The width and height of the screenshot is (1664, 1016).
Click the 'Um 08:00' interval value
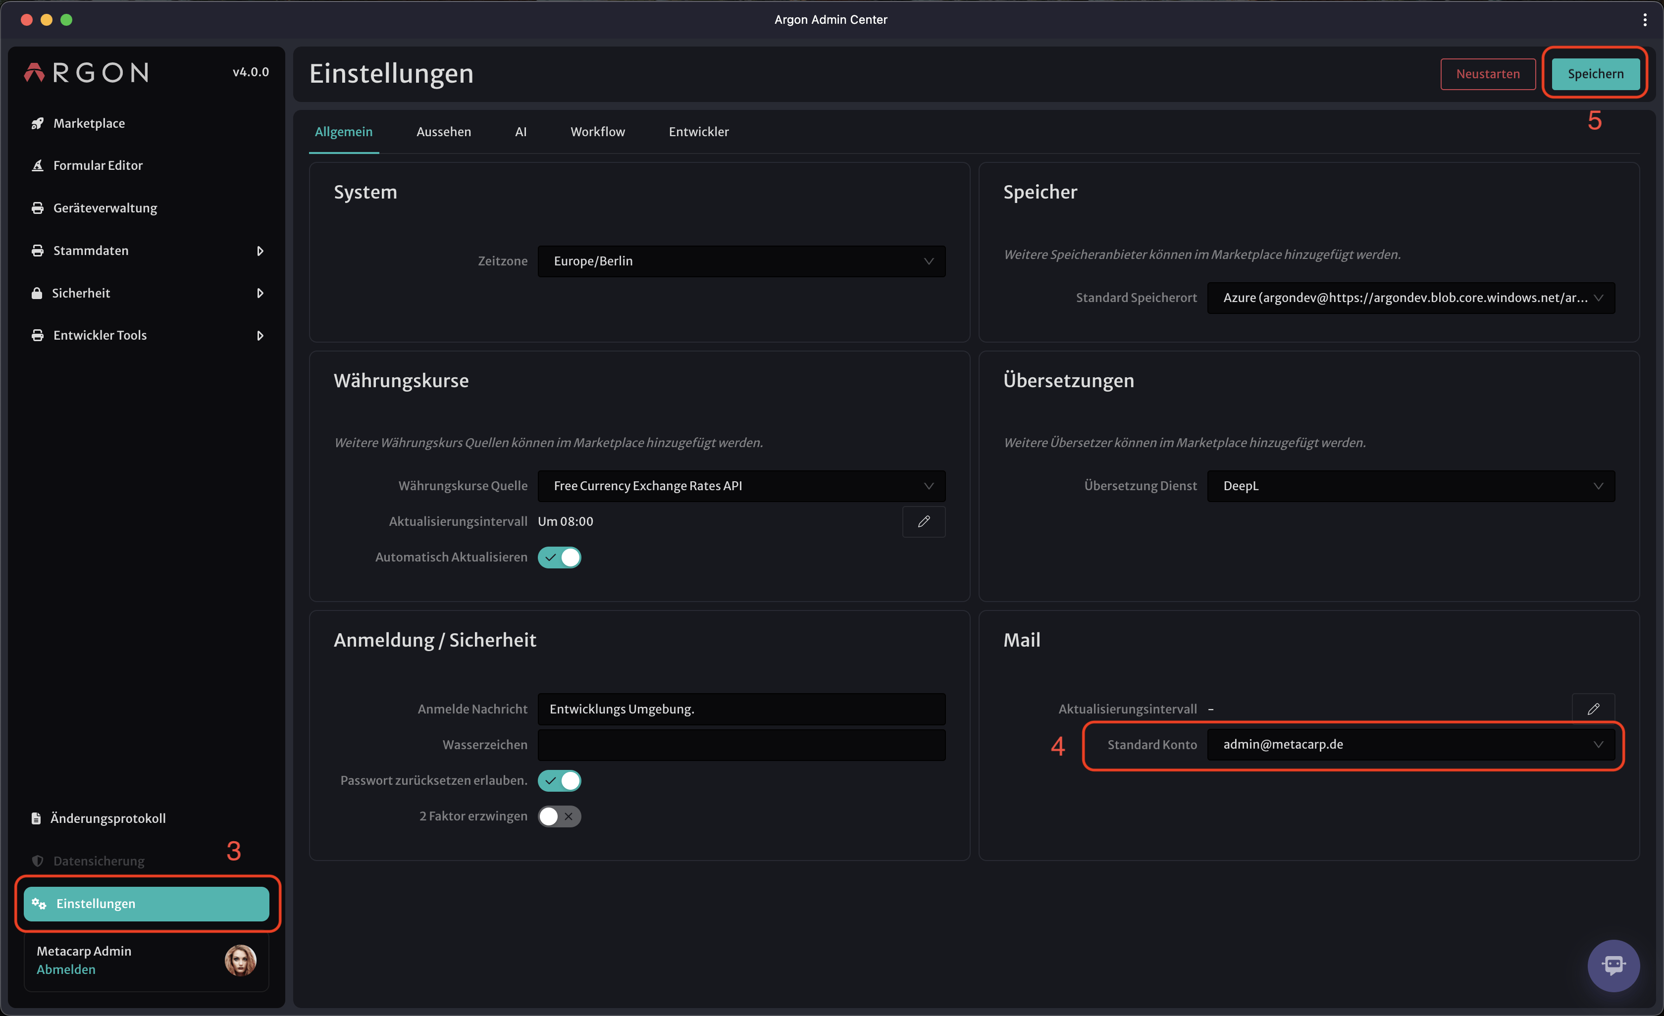(x=565, y=522)
